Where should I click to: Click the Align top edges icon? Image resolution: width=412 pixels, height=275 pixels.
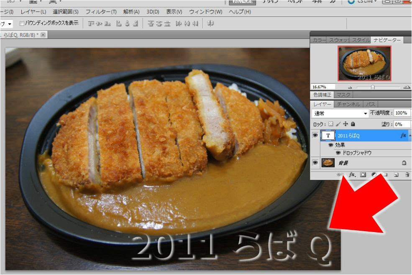pos(91,24)
